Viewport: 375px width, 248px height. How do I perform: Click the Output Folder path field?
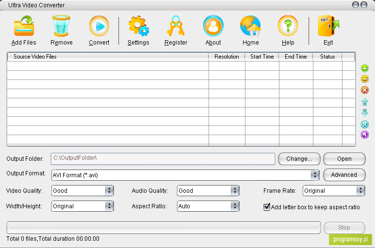[x=163, y=159]
